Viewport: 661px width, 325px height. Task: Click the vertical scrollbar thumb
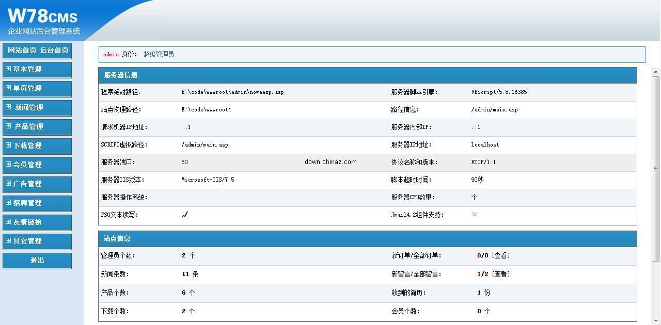tap(655, 168)
